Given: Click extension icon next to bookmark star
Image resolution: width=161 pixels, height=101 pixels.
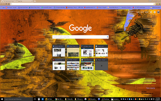Looking at the screenshot, I should pyautogui.click(x=157, y=4).
